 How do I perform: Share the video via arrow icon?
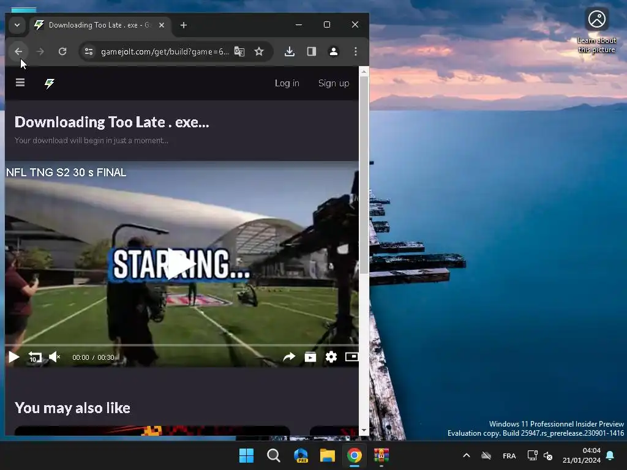pos(289,357)
